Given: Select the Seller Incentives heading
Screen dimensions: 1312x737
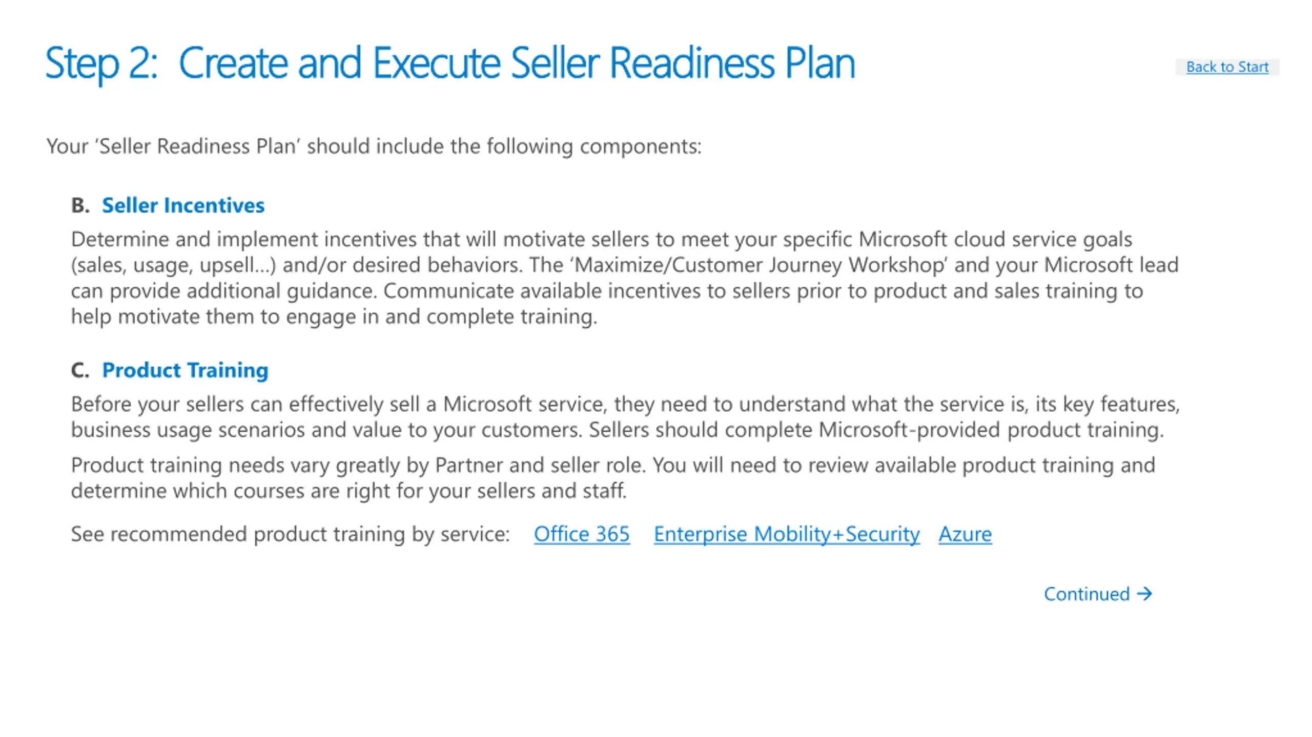Looking at the screenshot, I should click(x=183, y=205).
